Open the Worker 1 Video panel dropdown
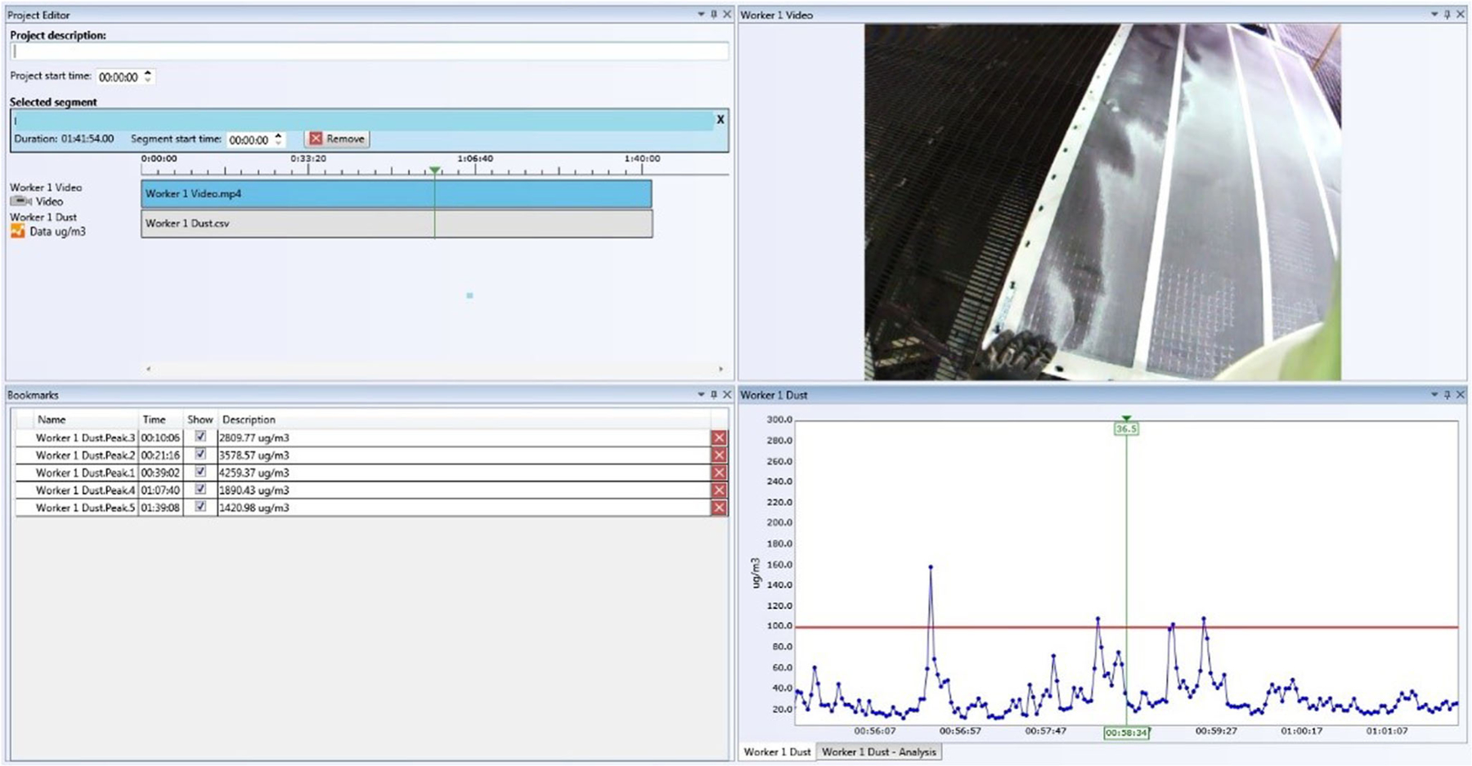1472x766 pixels. [x=1434, y=15]
